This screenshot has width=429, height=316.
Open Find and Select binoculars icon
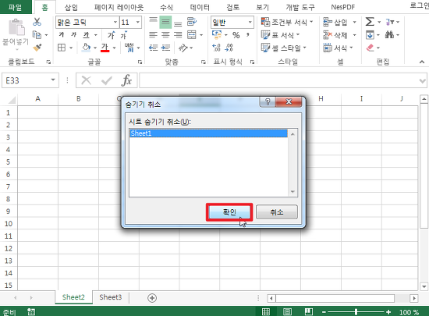[389, 35]
